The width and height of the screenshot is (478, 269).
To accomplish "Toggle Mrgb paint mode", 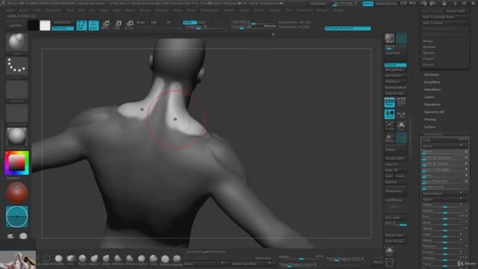I will 140,22.
